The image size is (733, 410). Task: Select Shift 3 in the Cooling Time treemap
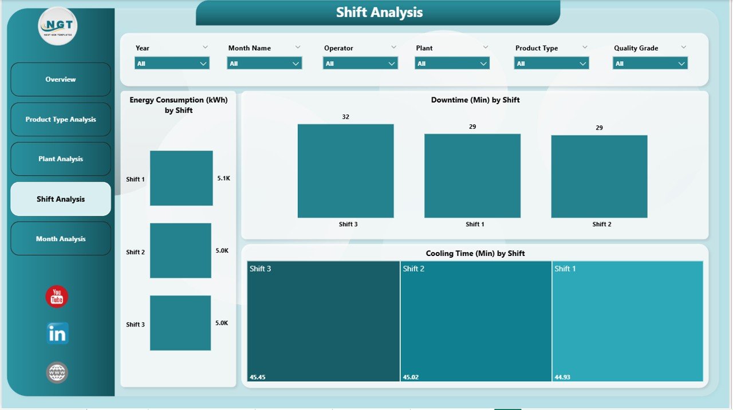(x=322, y=321)
